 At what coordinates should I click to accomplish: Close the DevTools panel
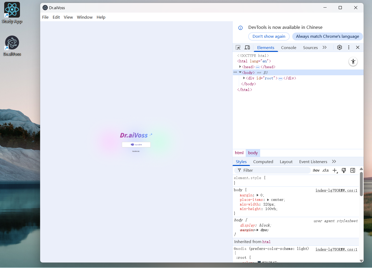(x=358, y=47)
